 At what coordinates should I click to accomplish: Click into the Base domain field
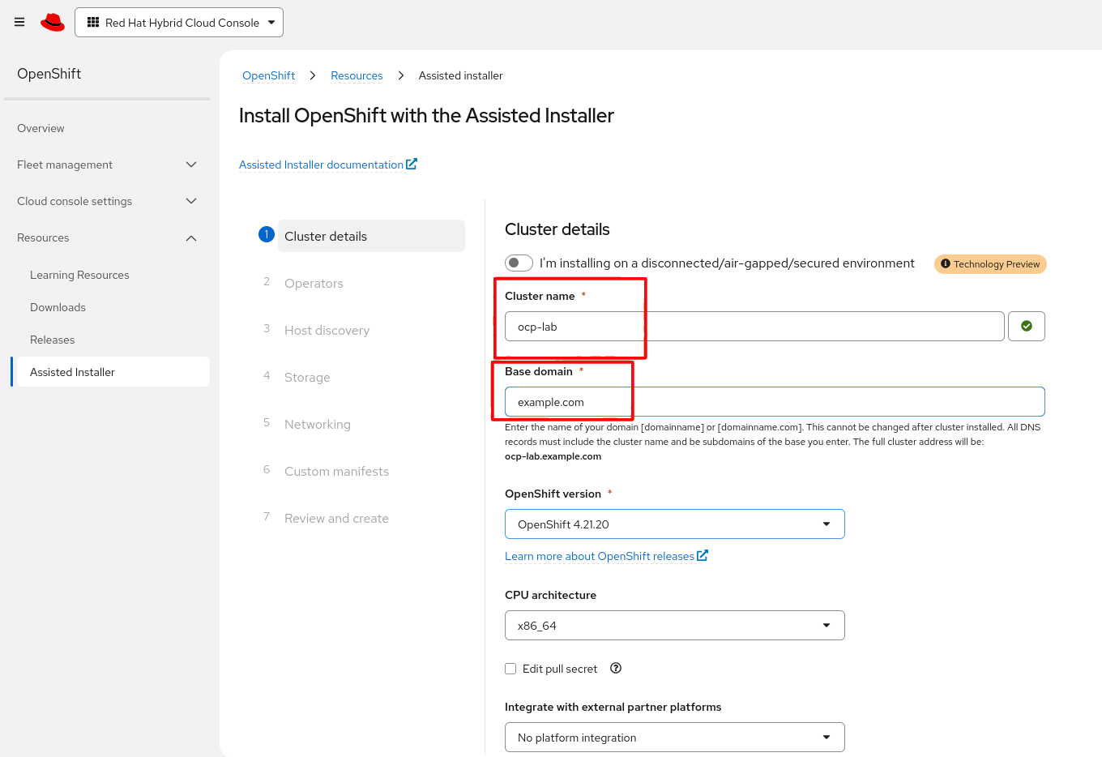[x=775, y=402]
